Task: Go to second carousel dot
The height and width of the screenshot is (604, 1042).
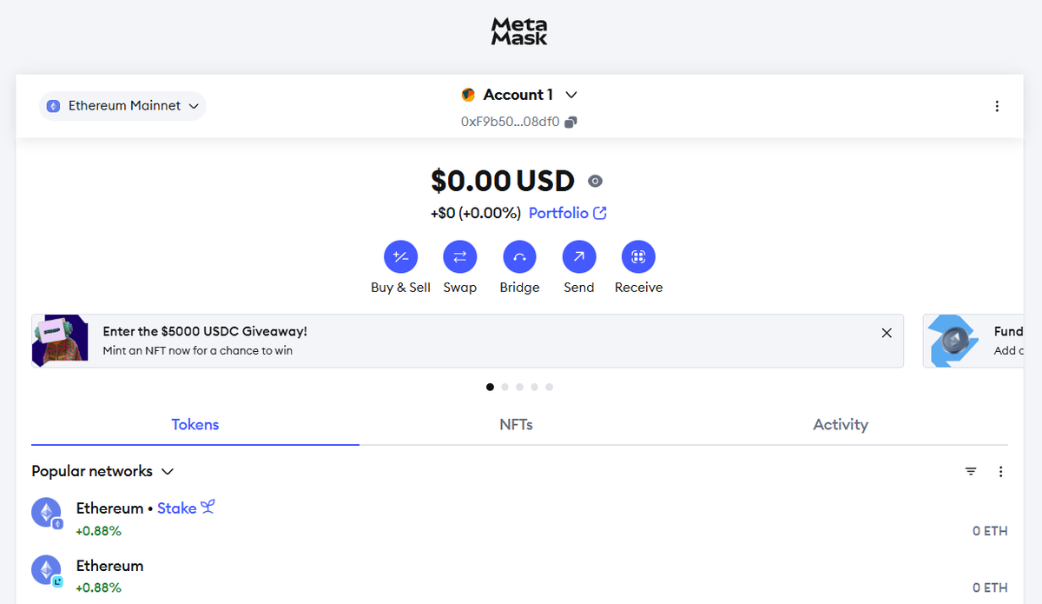Action: [505, 387]
